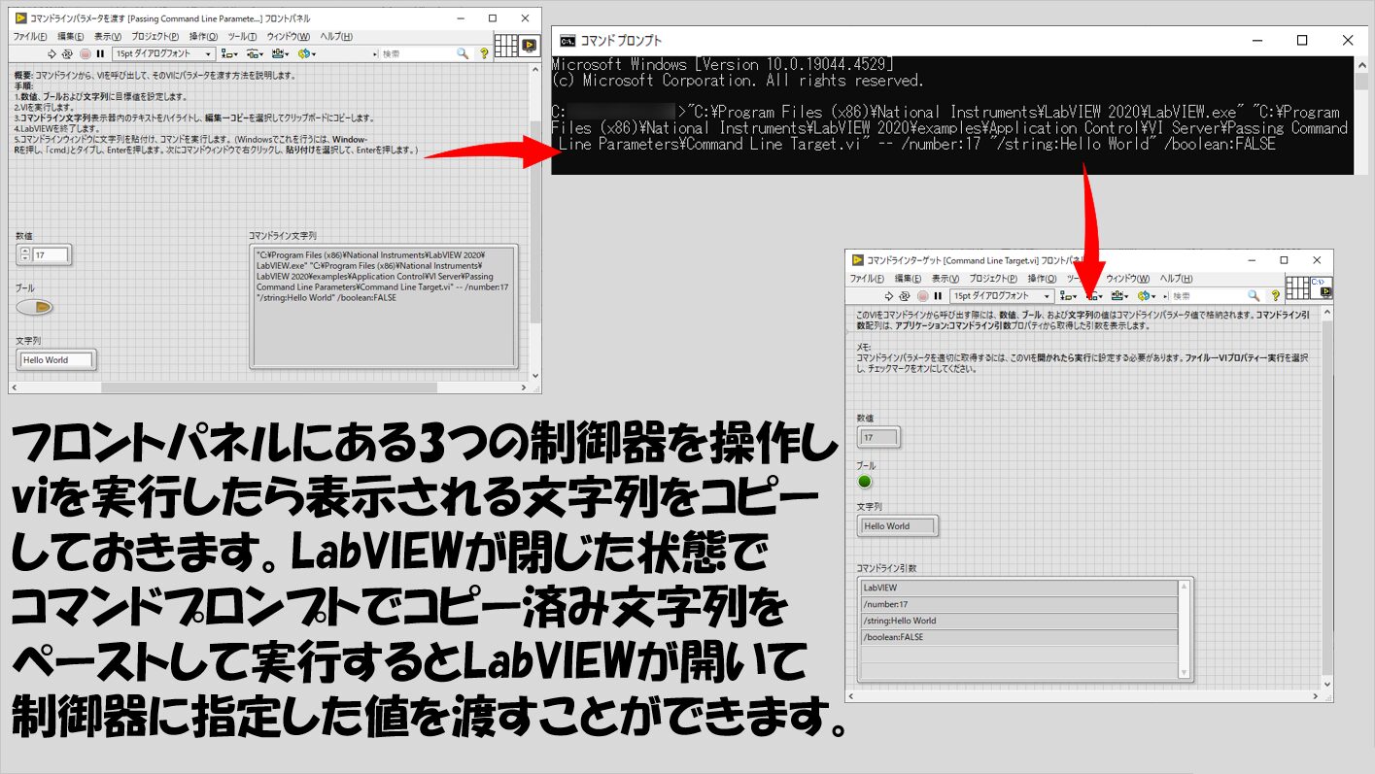
Task: Run the Passing Command Line Parameters VI
Action: tap(52, 53)
